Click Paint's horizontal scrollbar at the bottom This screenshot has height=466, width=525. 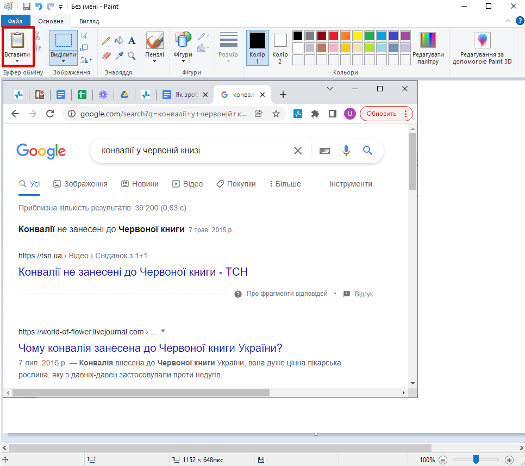[x=220, y=448]
